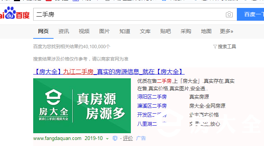Switch to the 资讯 tab

[x=64, y=31]
